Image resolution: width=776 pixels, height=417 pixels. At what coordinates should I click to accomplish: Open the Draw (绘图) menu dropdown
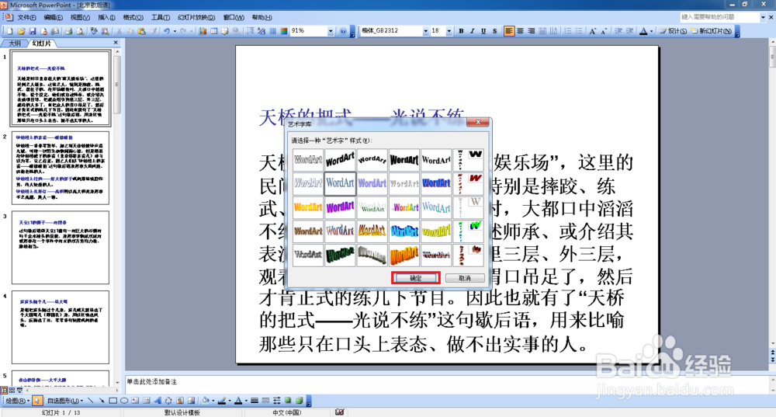click(x=17, y=401)
